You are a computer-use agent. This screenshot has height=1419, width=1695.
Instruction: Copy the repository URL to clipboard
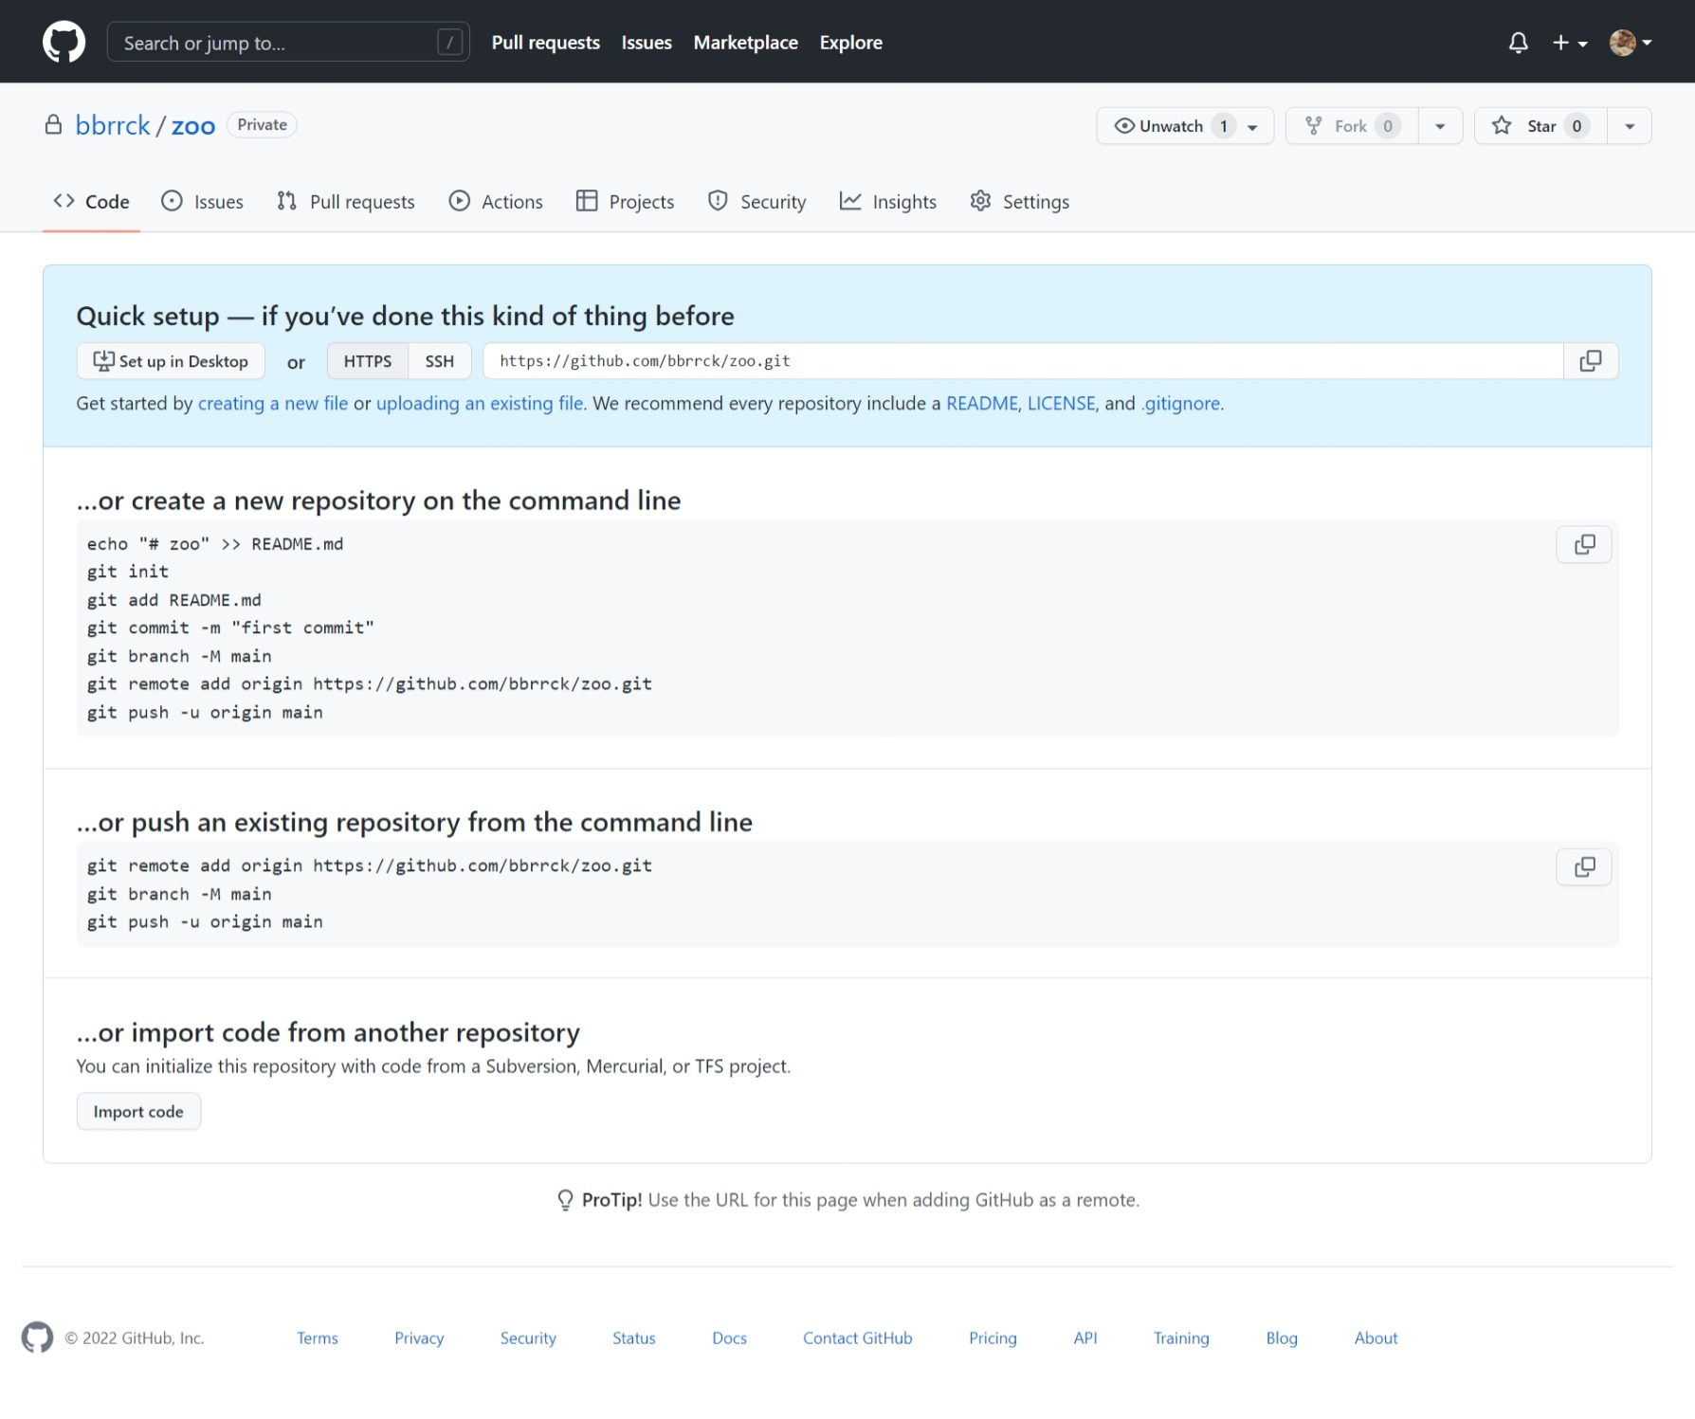[x=1590, y=361]
